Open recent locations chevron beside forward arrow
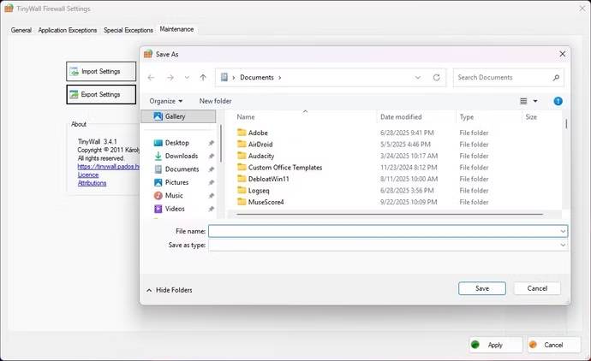The width and height of the screenshot is (591, 361). tap(187, 78)
